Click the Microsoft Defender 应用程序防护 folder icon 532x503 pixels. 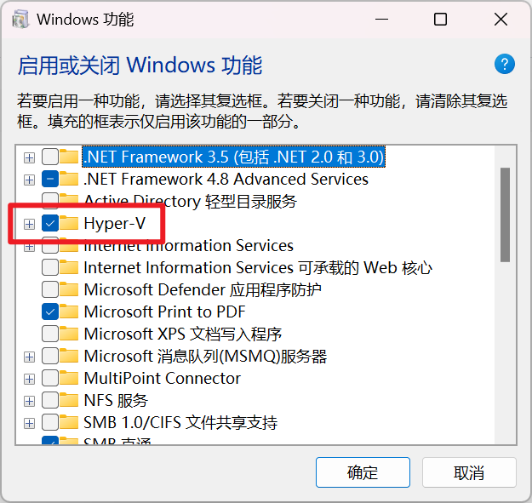point(70,290)
